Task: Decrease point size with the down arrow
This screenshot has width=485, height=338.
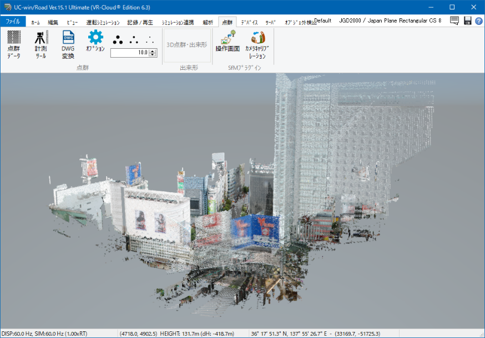Action: [x=153, y=55]
